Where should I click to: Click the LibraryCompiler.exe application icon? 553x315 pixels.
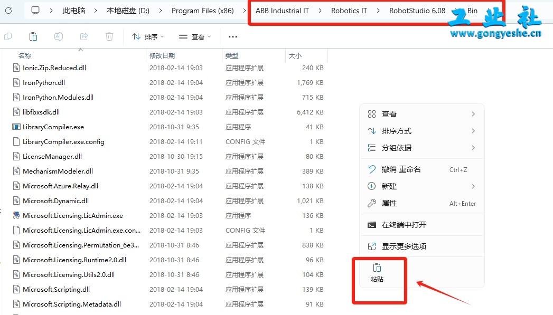(16, 127)
